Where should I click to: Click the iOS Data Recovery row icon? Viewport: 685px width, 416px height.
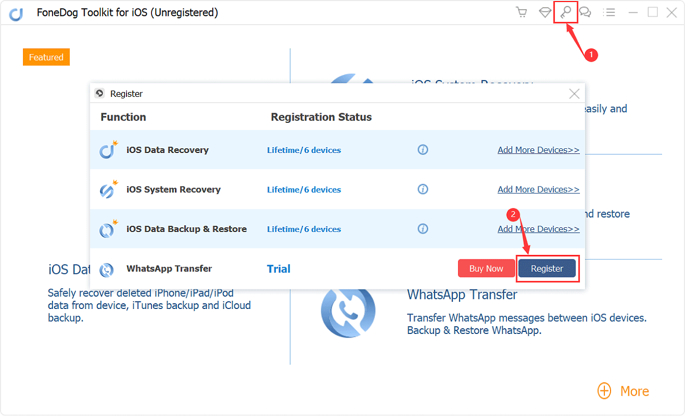click(108, 150)
